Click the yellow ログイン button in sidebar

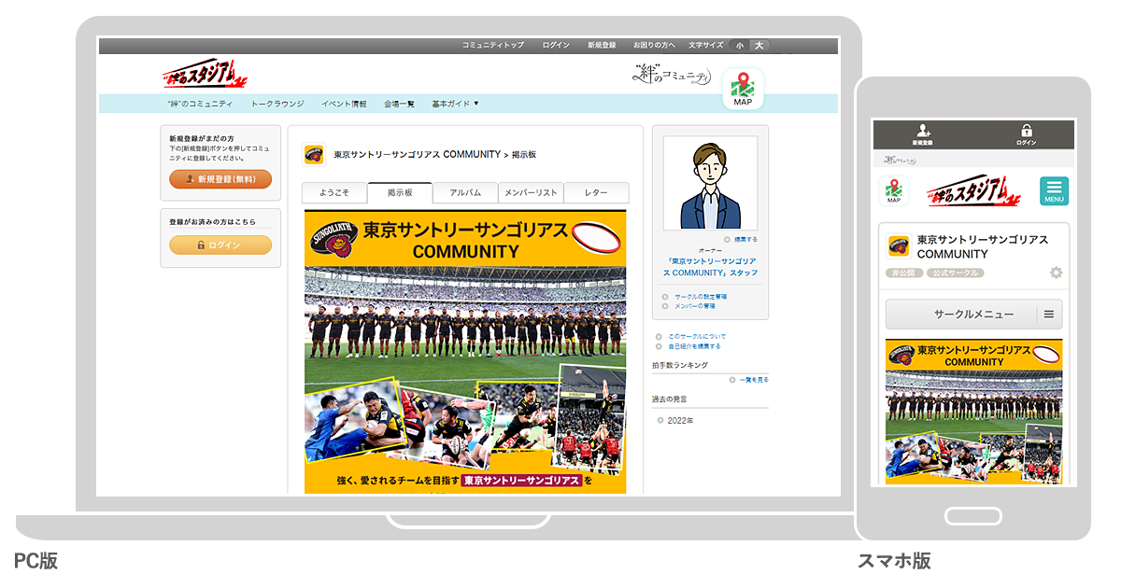220,245
